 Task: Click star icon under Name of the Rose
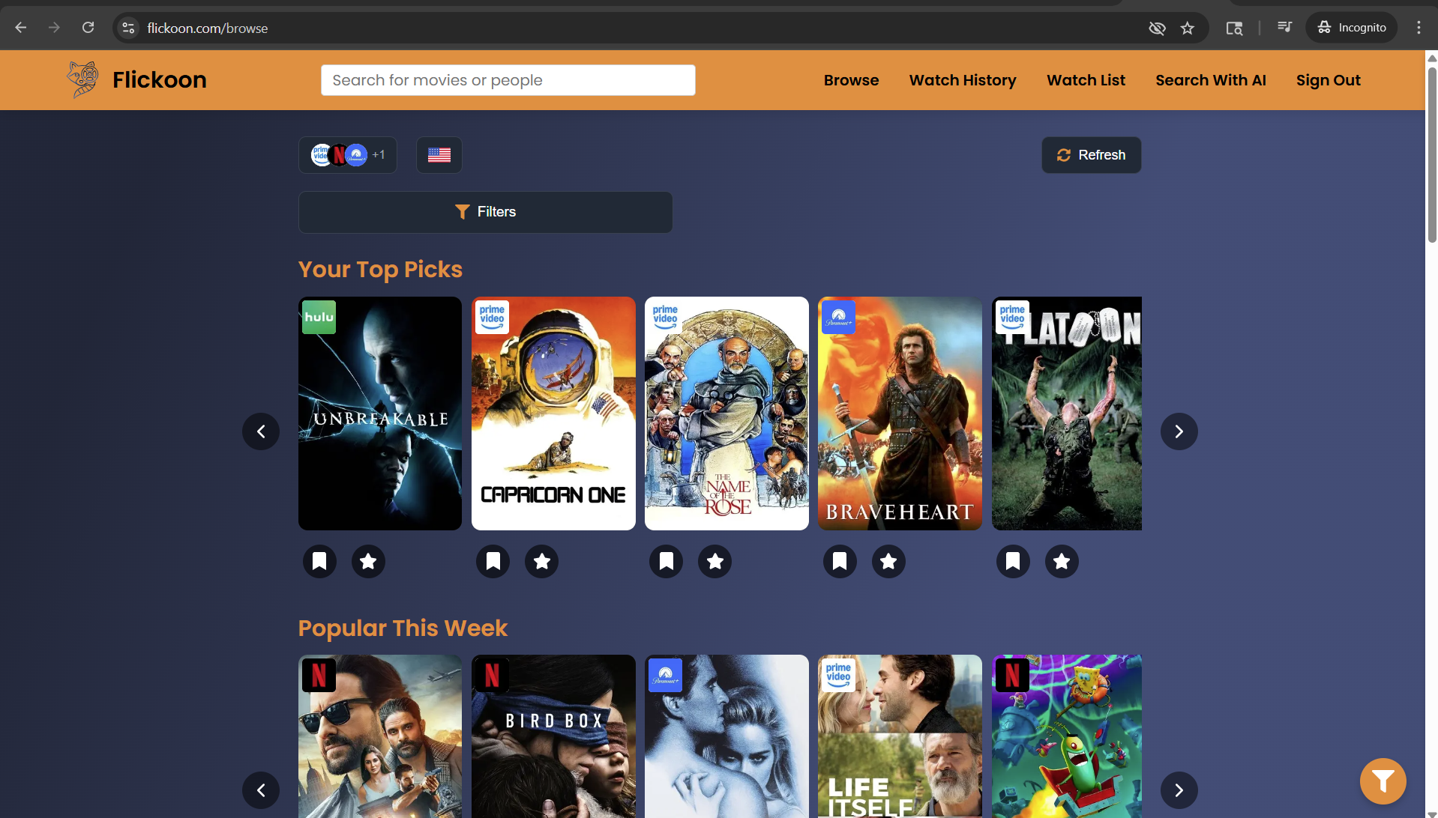[x=715, y=561]
